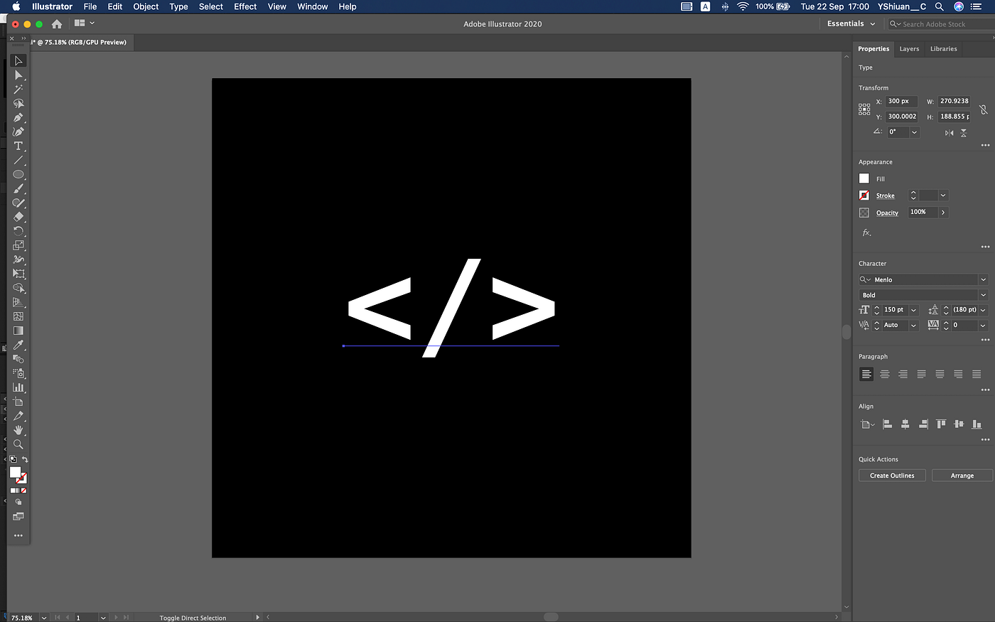Select the Eyedropper tool
Image resolution: width=995 pixels, height=622 pixels.
18,345
